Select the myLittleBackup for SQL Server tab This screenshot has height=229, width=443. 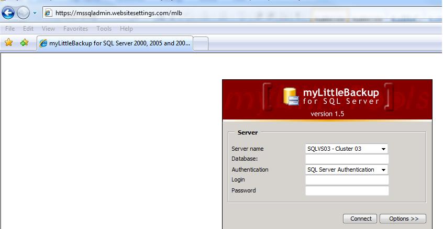coord(115,43)
